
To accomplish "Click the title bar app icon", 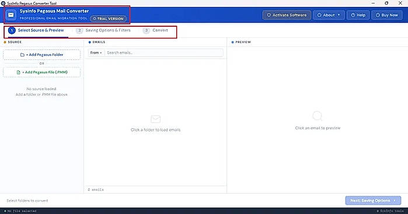I will (x=3, y=3).
